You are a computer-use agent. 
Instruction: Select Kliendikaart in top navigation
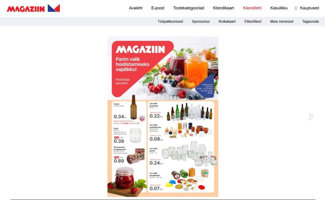click(224, 8)
